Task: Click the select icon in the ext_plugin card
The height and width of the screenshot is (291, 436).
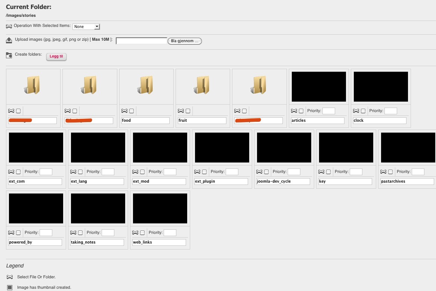Action: (197, 172)
